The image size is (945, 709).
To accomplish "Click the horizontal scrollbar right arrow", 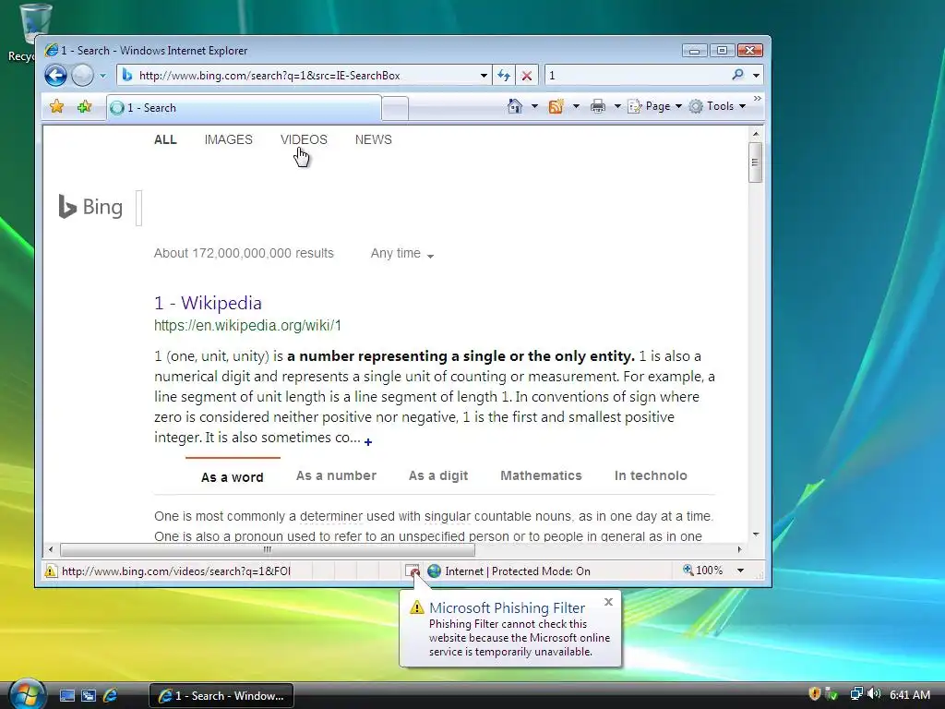I will 740,549.
